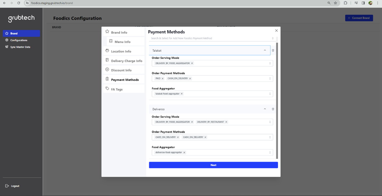Image resolution: width=382 pixels, height=196 pixels.
Task: Go to Sync Master Data in sidebar
Action: pyautogui.click(x=20, y=47)
